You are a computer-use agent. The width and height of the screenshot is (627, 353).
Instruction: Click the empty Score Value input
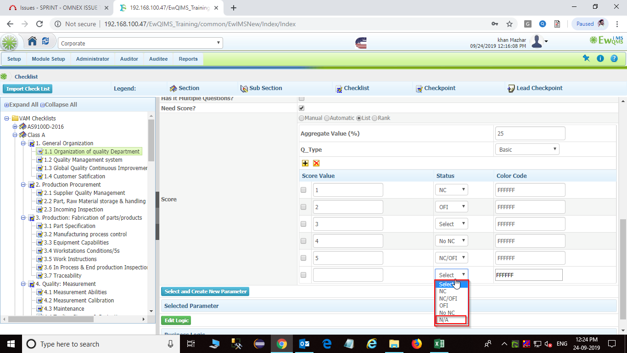coord(348,275)
